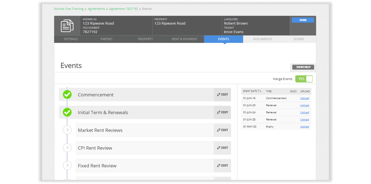Screen dimensions: 371x184
Task: Sort by the Event Date column header
Action: tap(252, 91)
